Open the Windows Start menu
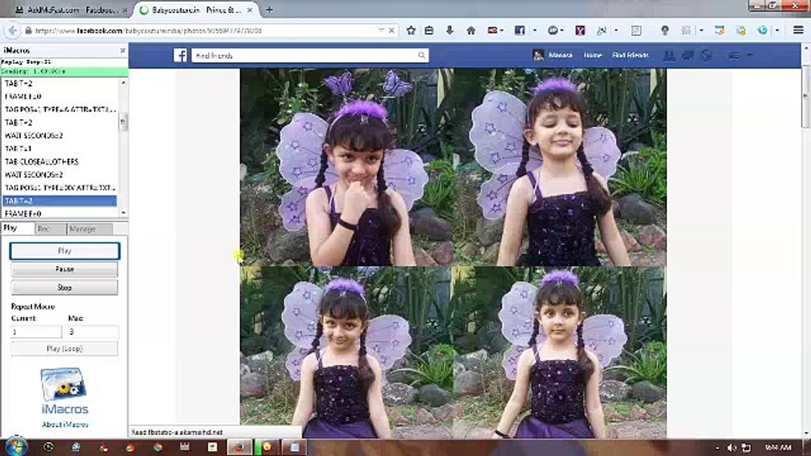 [16, 446]
